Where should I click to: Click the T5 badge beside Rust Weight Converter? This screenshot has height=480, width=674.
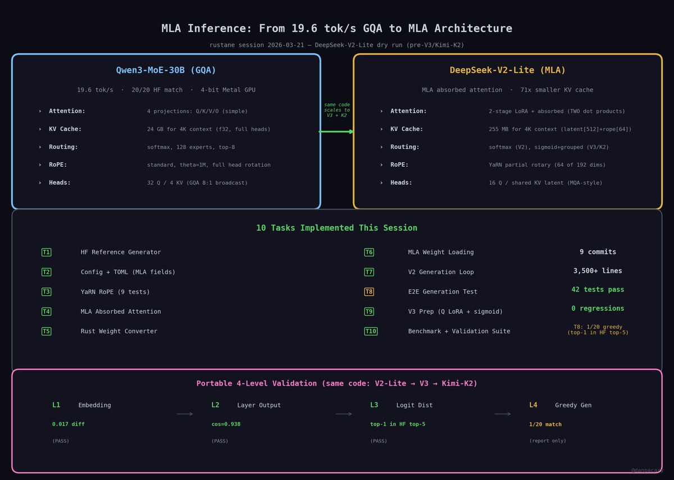pos(46,331)
